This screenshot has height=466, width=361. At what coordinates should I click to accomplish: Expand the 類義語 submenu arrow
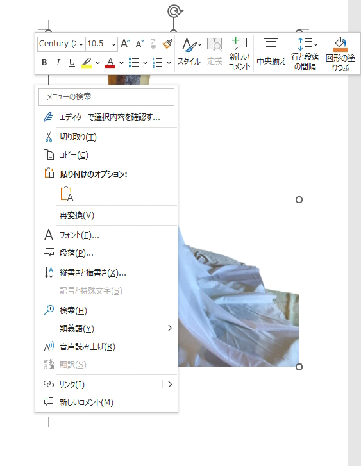170,328
